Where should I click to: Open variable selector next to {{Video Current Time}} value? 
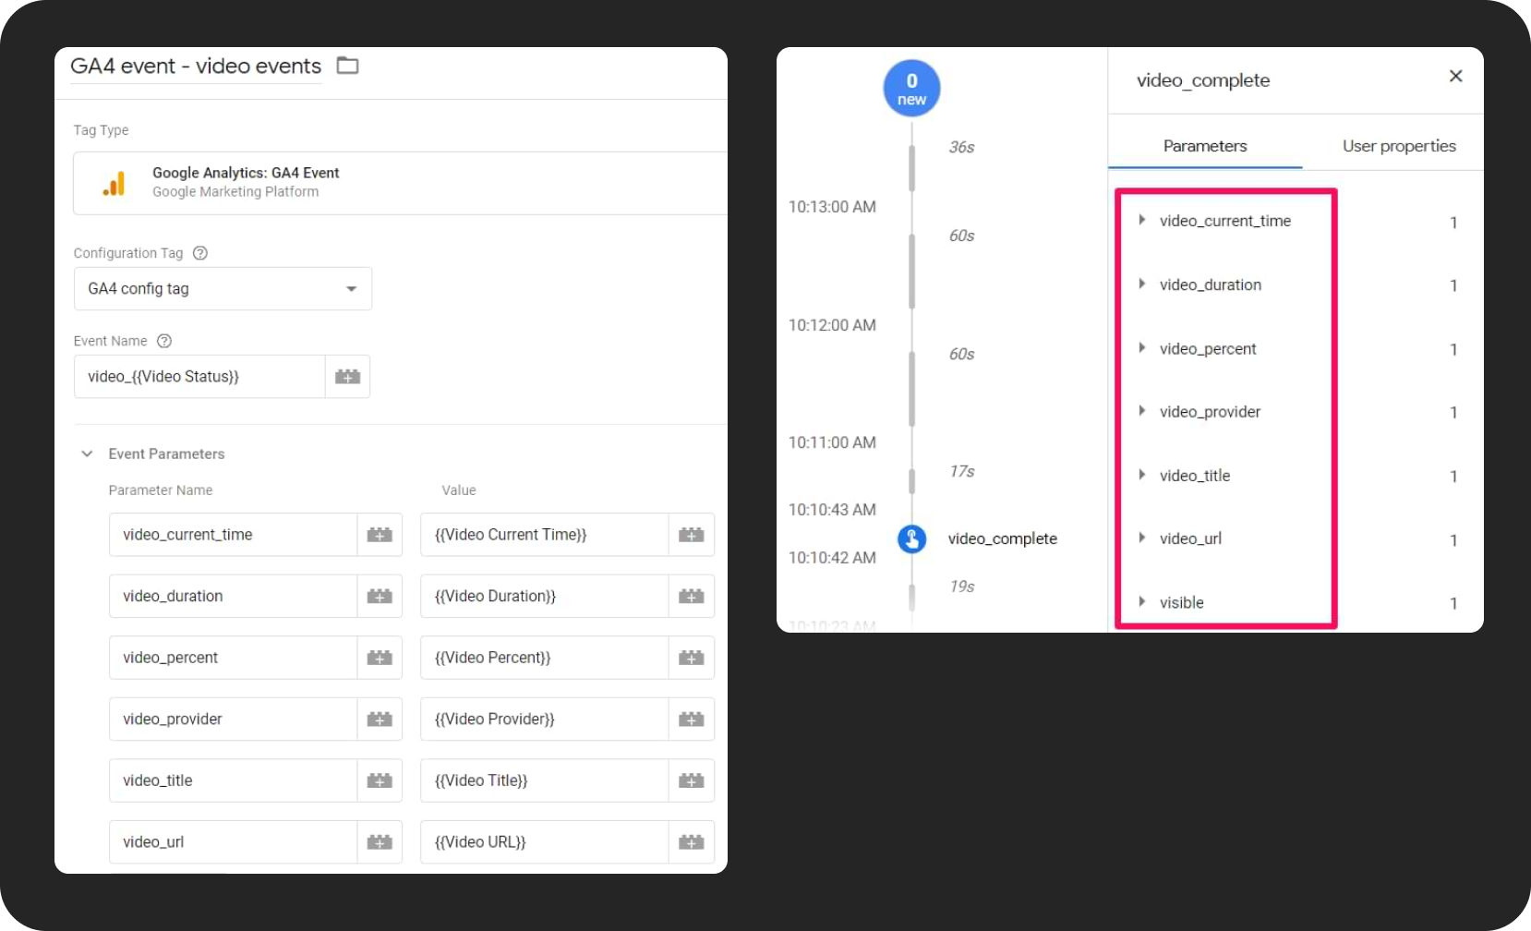pyautogui.click(x=692, y=534)
